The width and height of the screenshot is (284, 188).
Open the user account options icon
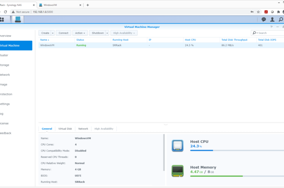coord(272,19)
